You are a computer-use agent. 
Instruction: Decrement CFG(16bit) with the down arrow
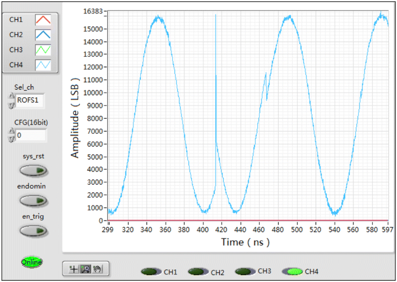pos(12,140)
